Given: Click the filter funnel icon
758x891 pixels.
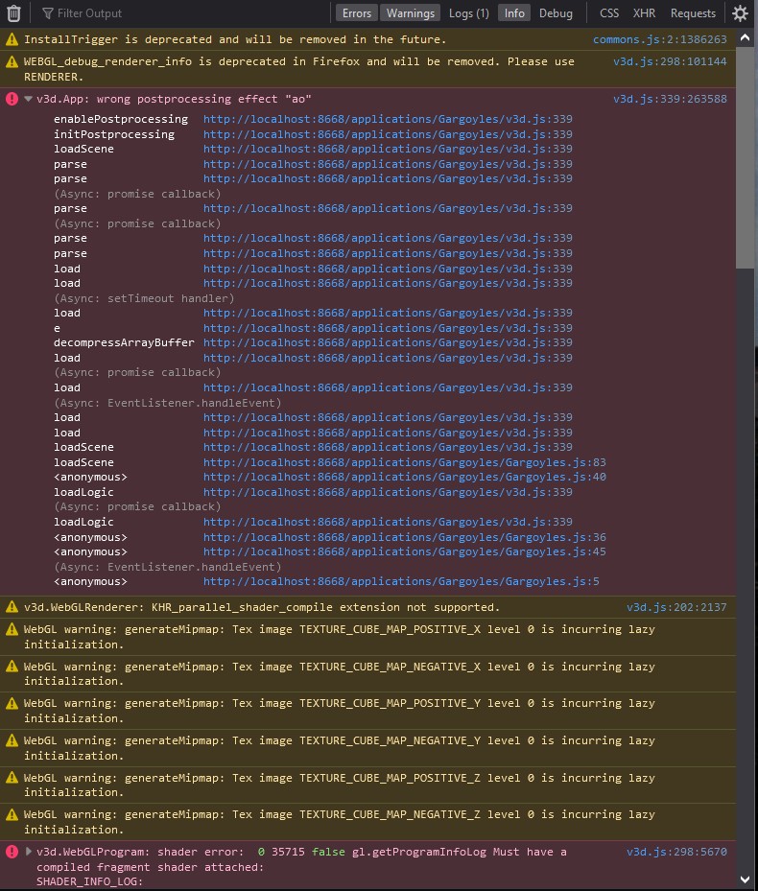Looking at the screenshot, I should click(x=48, y=13).
